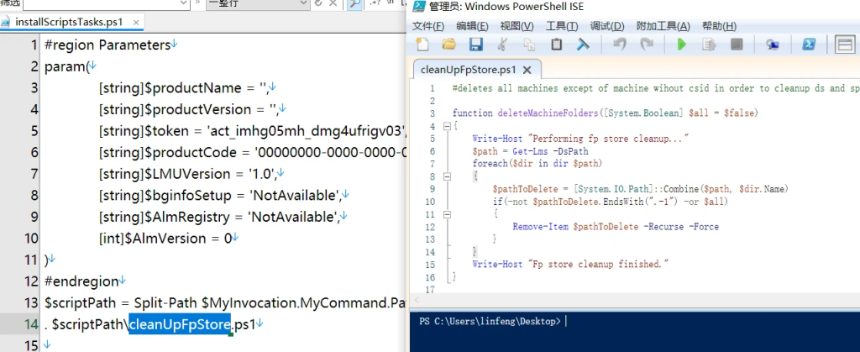Clear the console pane with the blue squeegee icon
Screen dimensions: 860x352
click(583, 45)
